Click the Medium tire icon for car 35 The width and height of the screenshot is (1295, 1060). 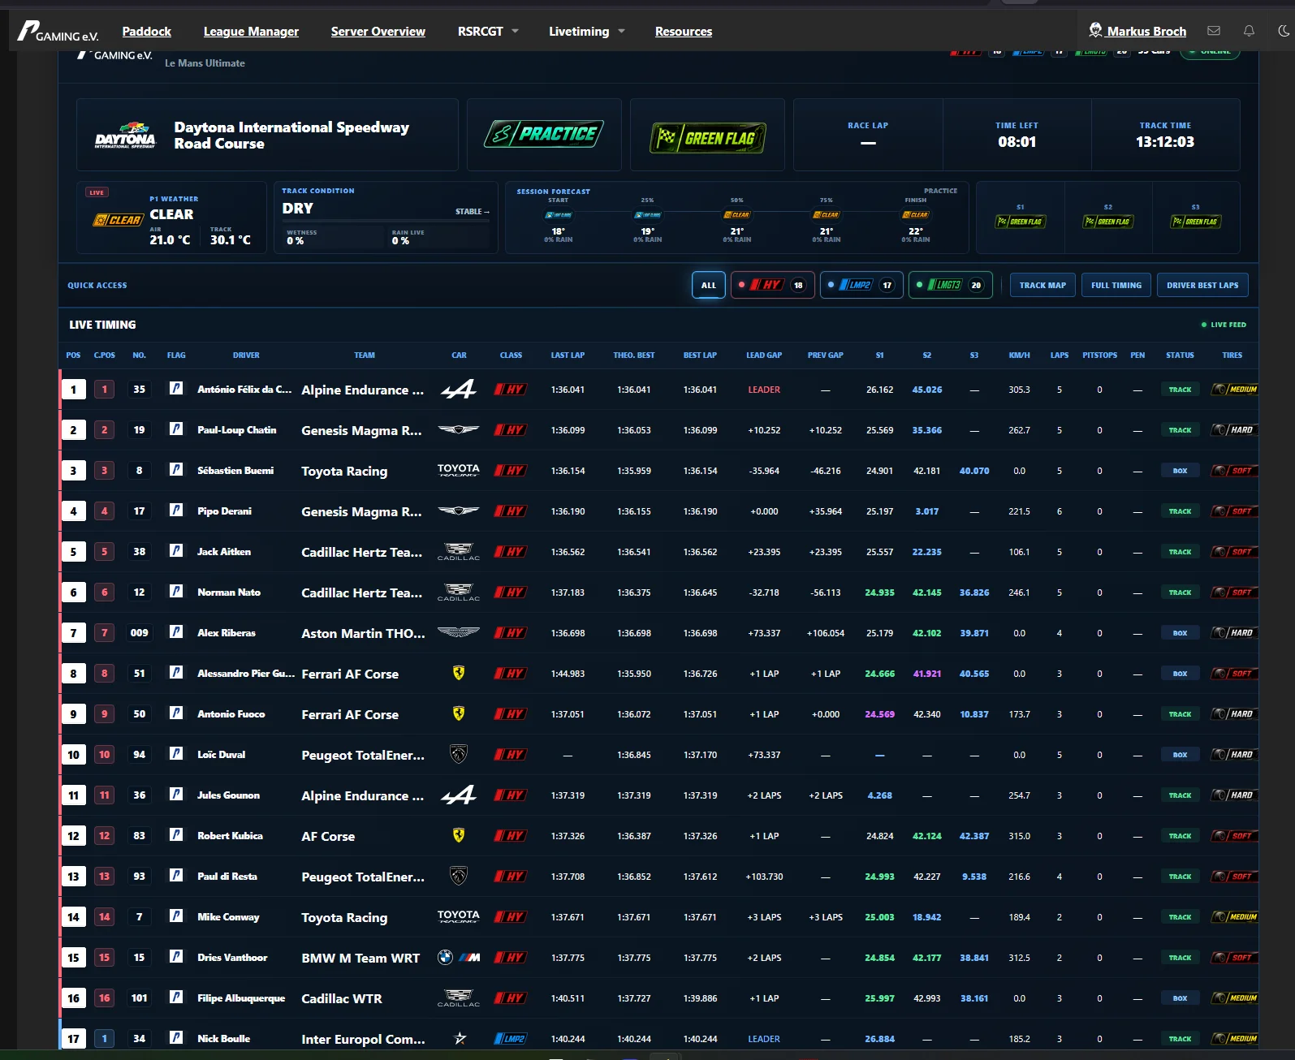tap(1235, 390)
